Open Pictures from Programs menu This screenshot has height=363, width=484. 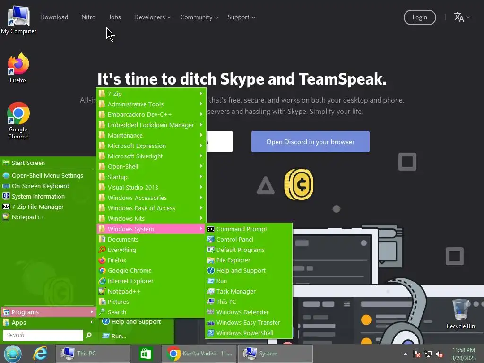click(151, 302)
